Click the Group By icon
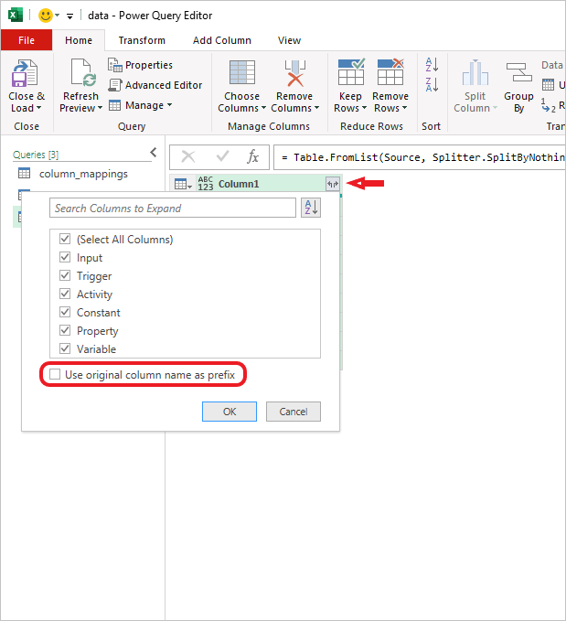Image resolution: width=566 pixels, height=621 pixels. coord(518,72)
